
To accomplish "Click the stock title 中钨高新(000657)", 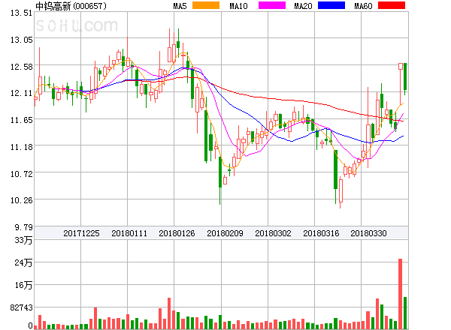I will (71, 6).
